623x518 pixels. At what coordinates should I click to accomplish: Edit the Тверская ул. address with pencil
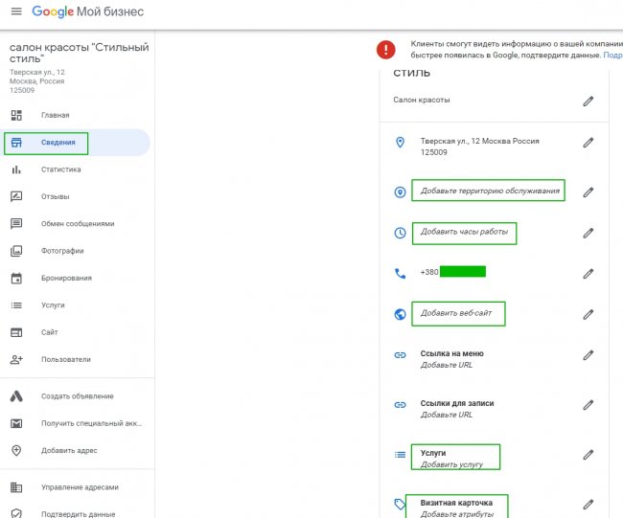588,143
